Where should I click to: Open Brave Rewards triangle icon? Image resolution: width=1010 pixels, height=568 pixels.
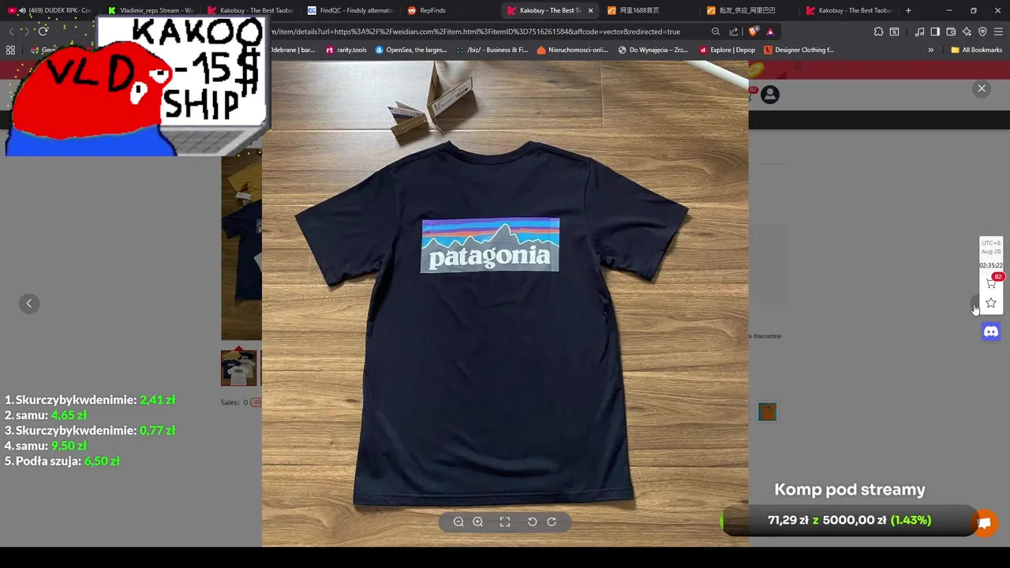770,32
